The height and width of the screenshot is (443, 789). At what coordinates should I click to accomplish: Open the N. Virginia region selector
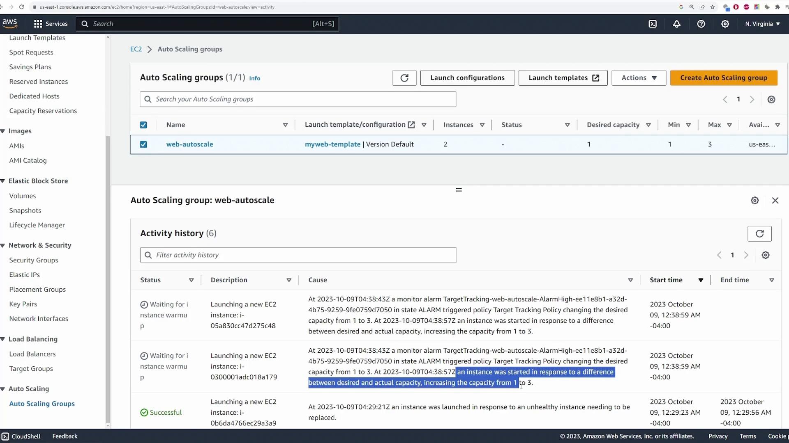(762, 24)
